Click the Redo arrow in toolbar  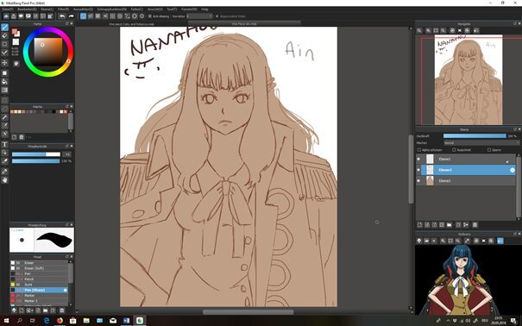pyautogui.click(x=71, y=16)
